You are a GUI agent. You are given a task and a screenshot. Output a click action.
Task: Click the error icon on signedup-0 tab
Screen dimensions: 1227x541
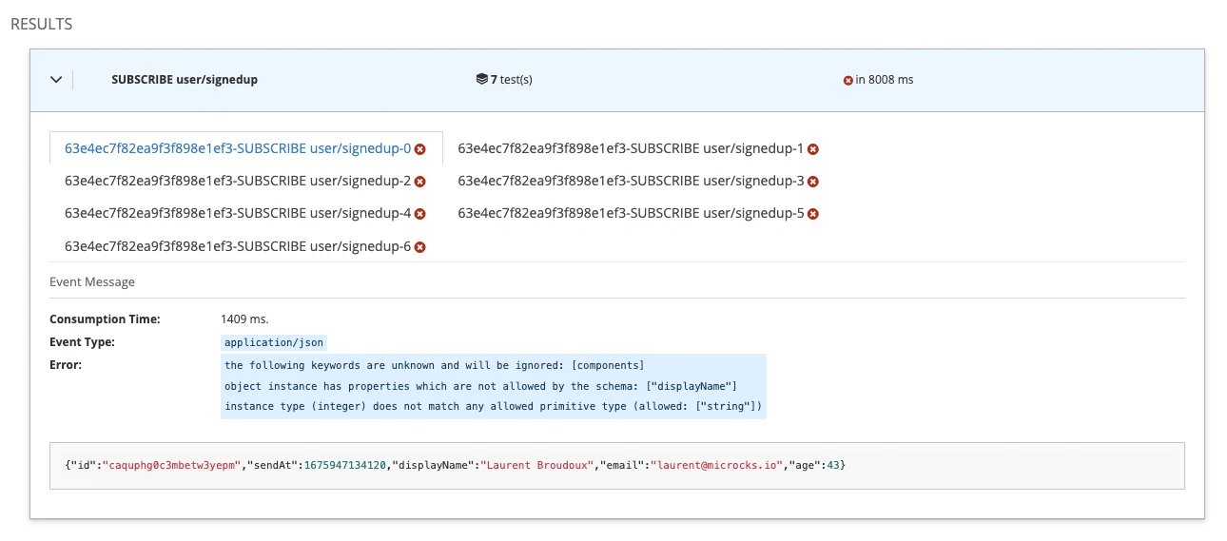point(419,149)
